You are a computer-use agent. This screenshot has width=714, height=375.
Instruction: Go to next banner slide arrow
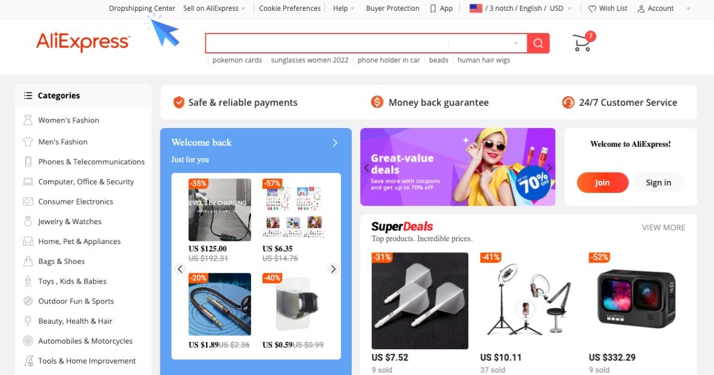549,168
